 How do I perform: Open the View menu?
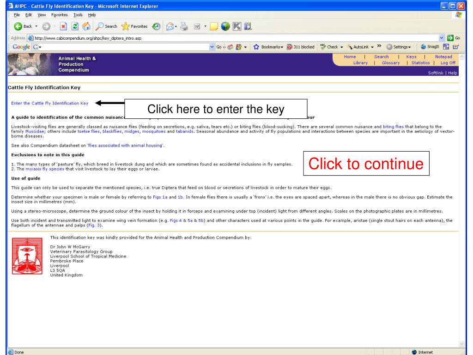tap(42, 15)
